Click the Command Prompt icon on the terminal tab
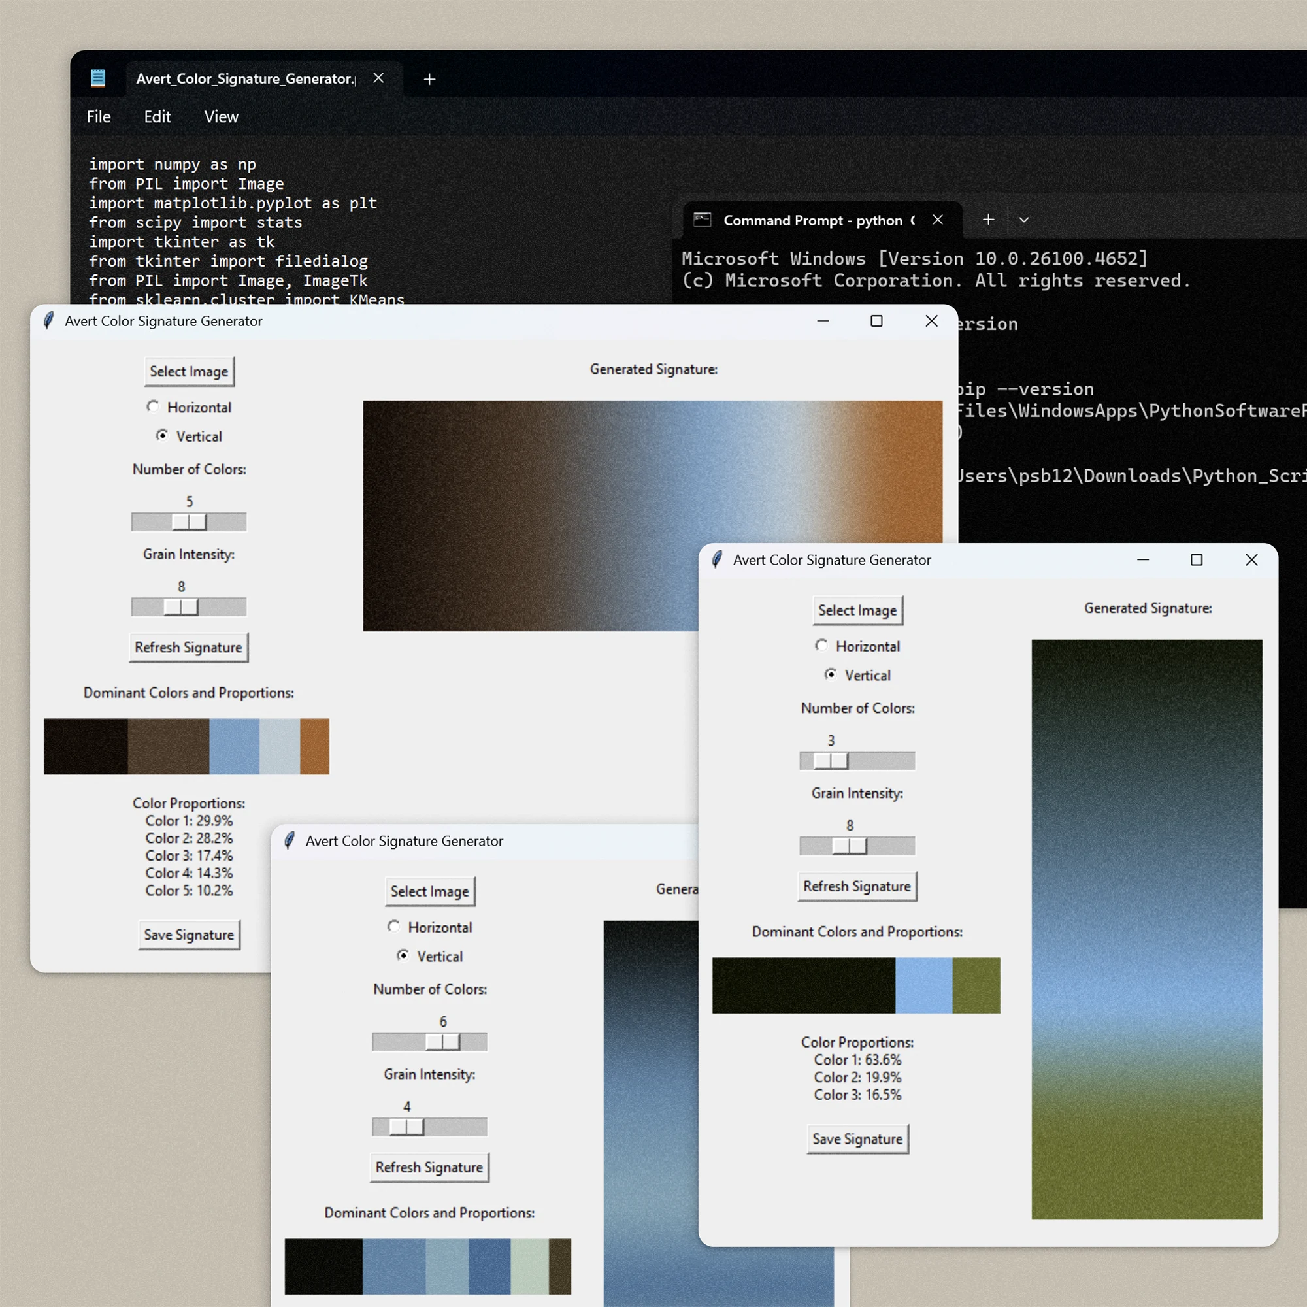Viewport: 1307px width, 1307px height. (703, 219)
